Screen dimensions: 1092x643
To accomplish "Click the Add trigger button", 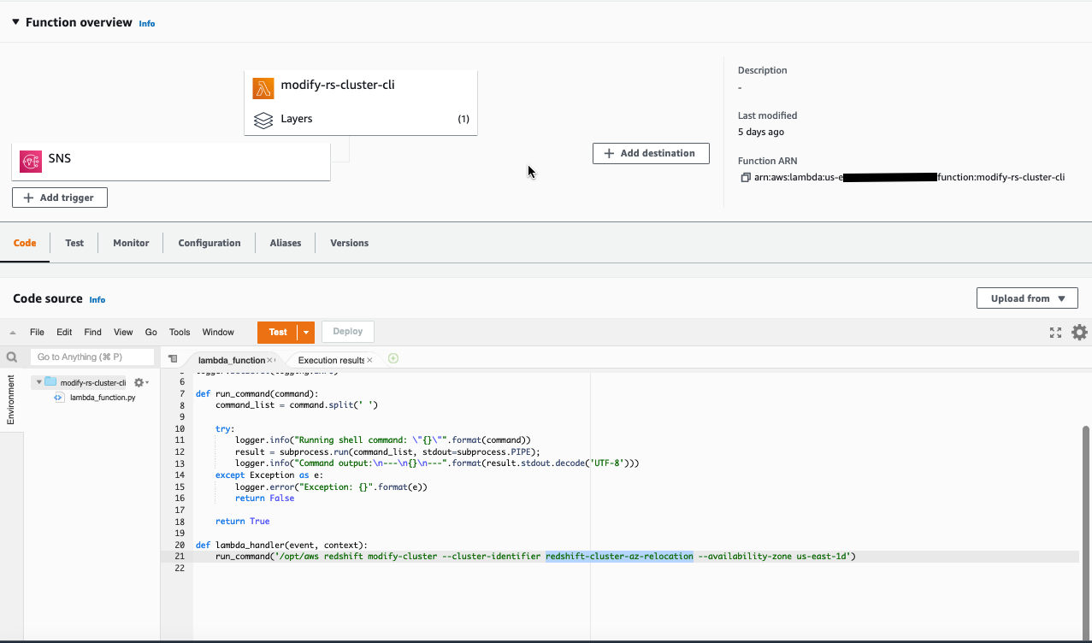I will coord(59,198).
